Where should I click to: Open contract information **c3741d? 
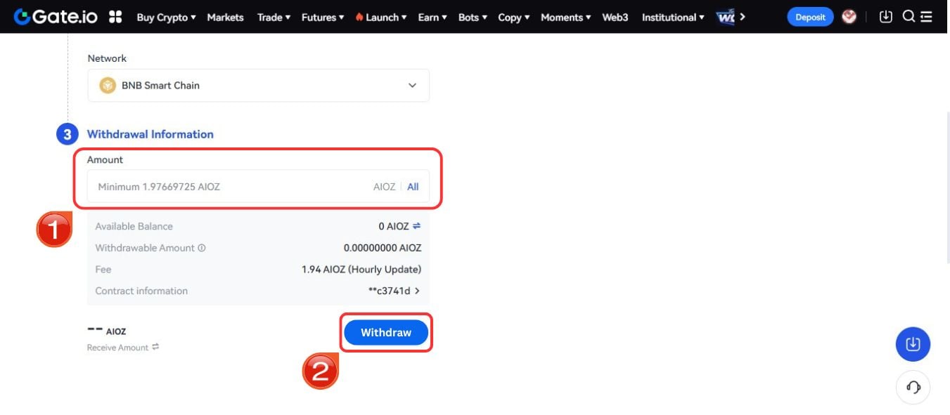coord(394,291)
